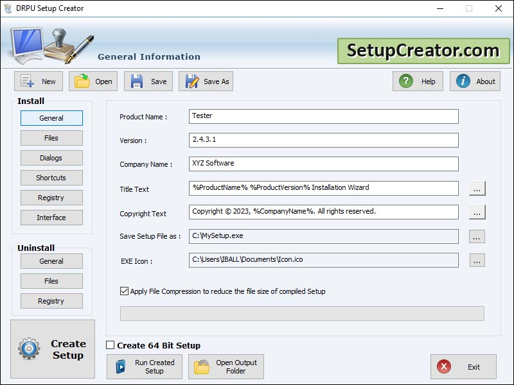Click the Open Output Folder button text

pyautogui.click(x=236, y=366)
